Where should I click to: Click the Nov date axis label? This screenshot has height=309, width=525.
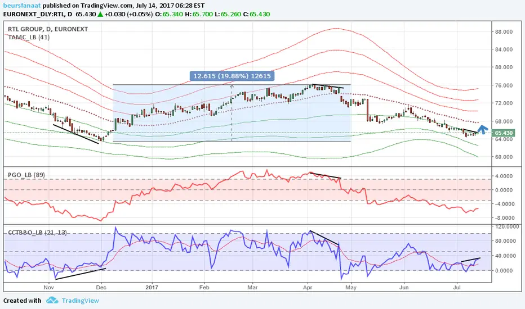click(x=49, y=287)
